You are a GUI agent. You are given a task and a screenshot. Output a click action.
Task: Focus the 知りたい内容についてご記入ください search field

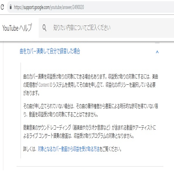coord(106,28)
